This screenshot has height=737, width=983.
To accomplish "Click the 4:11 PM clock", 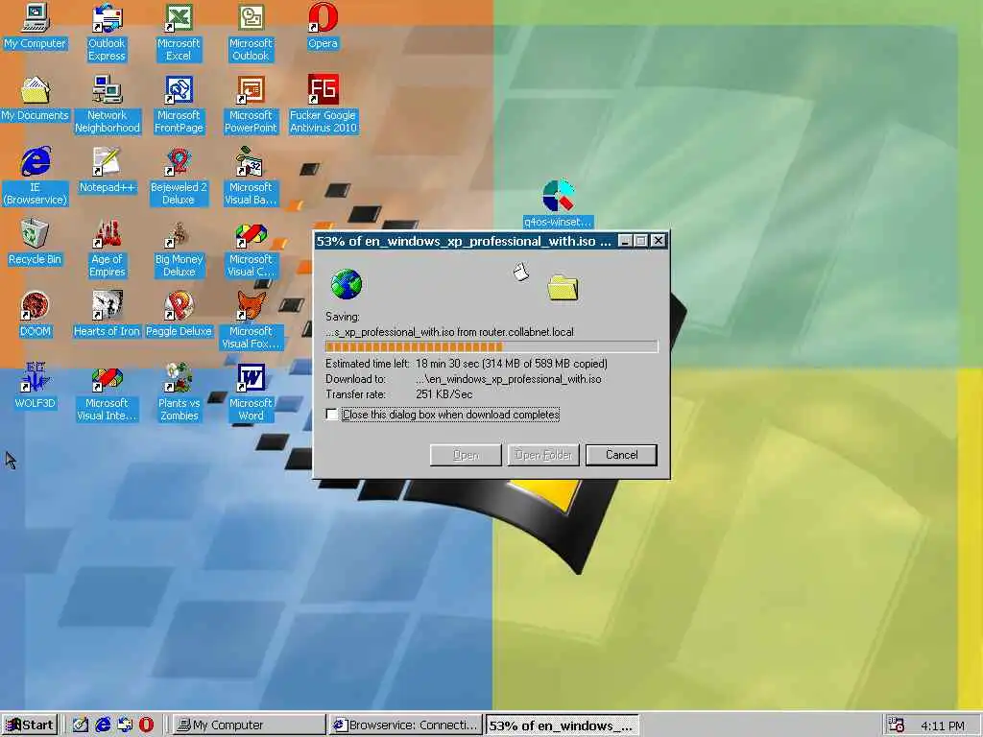I will click(x=943, y=725).
